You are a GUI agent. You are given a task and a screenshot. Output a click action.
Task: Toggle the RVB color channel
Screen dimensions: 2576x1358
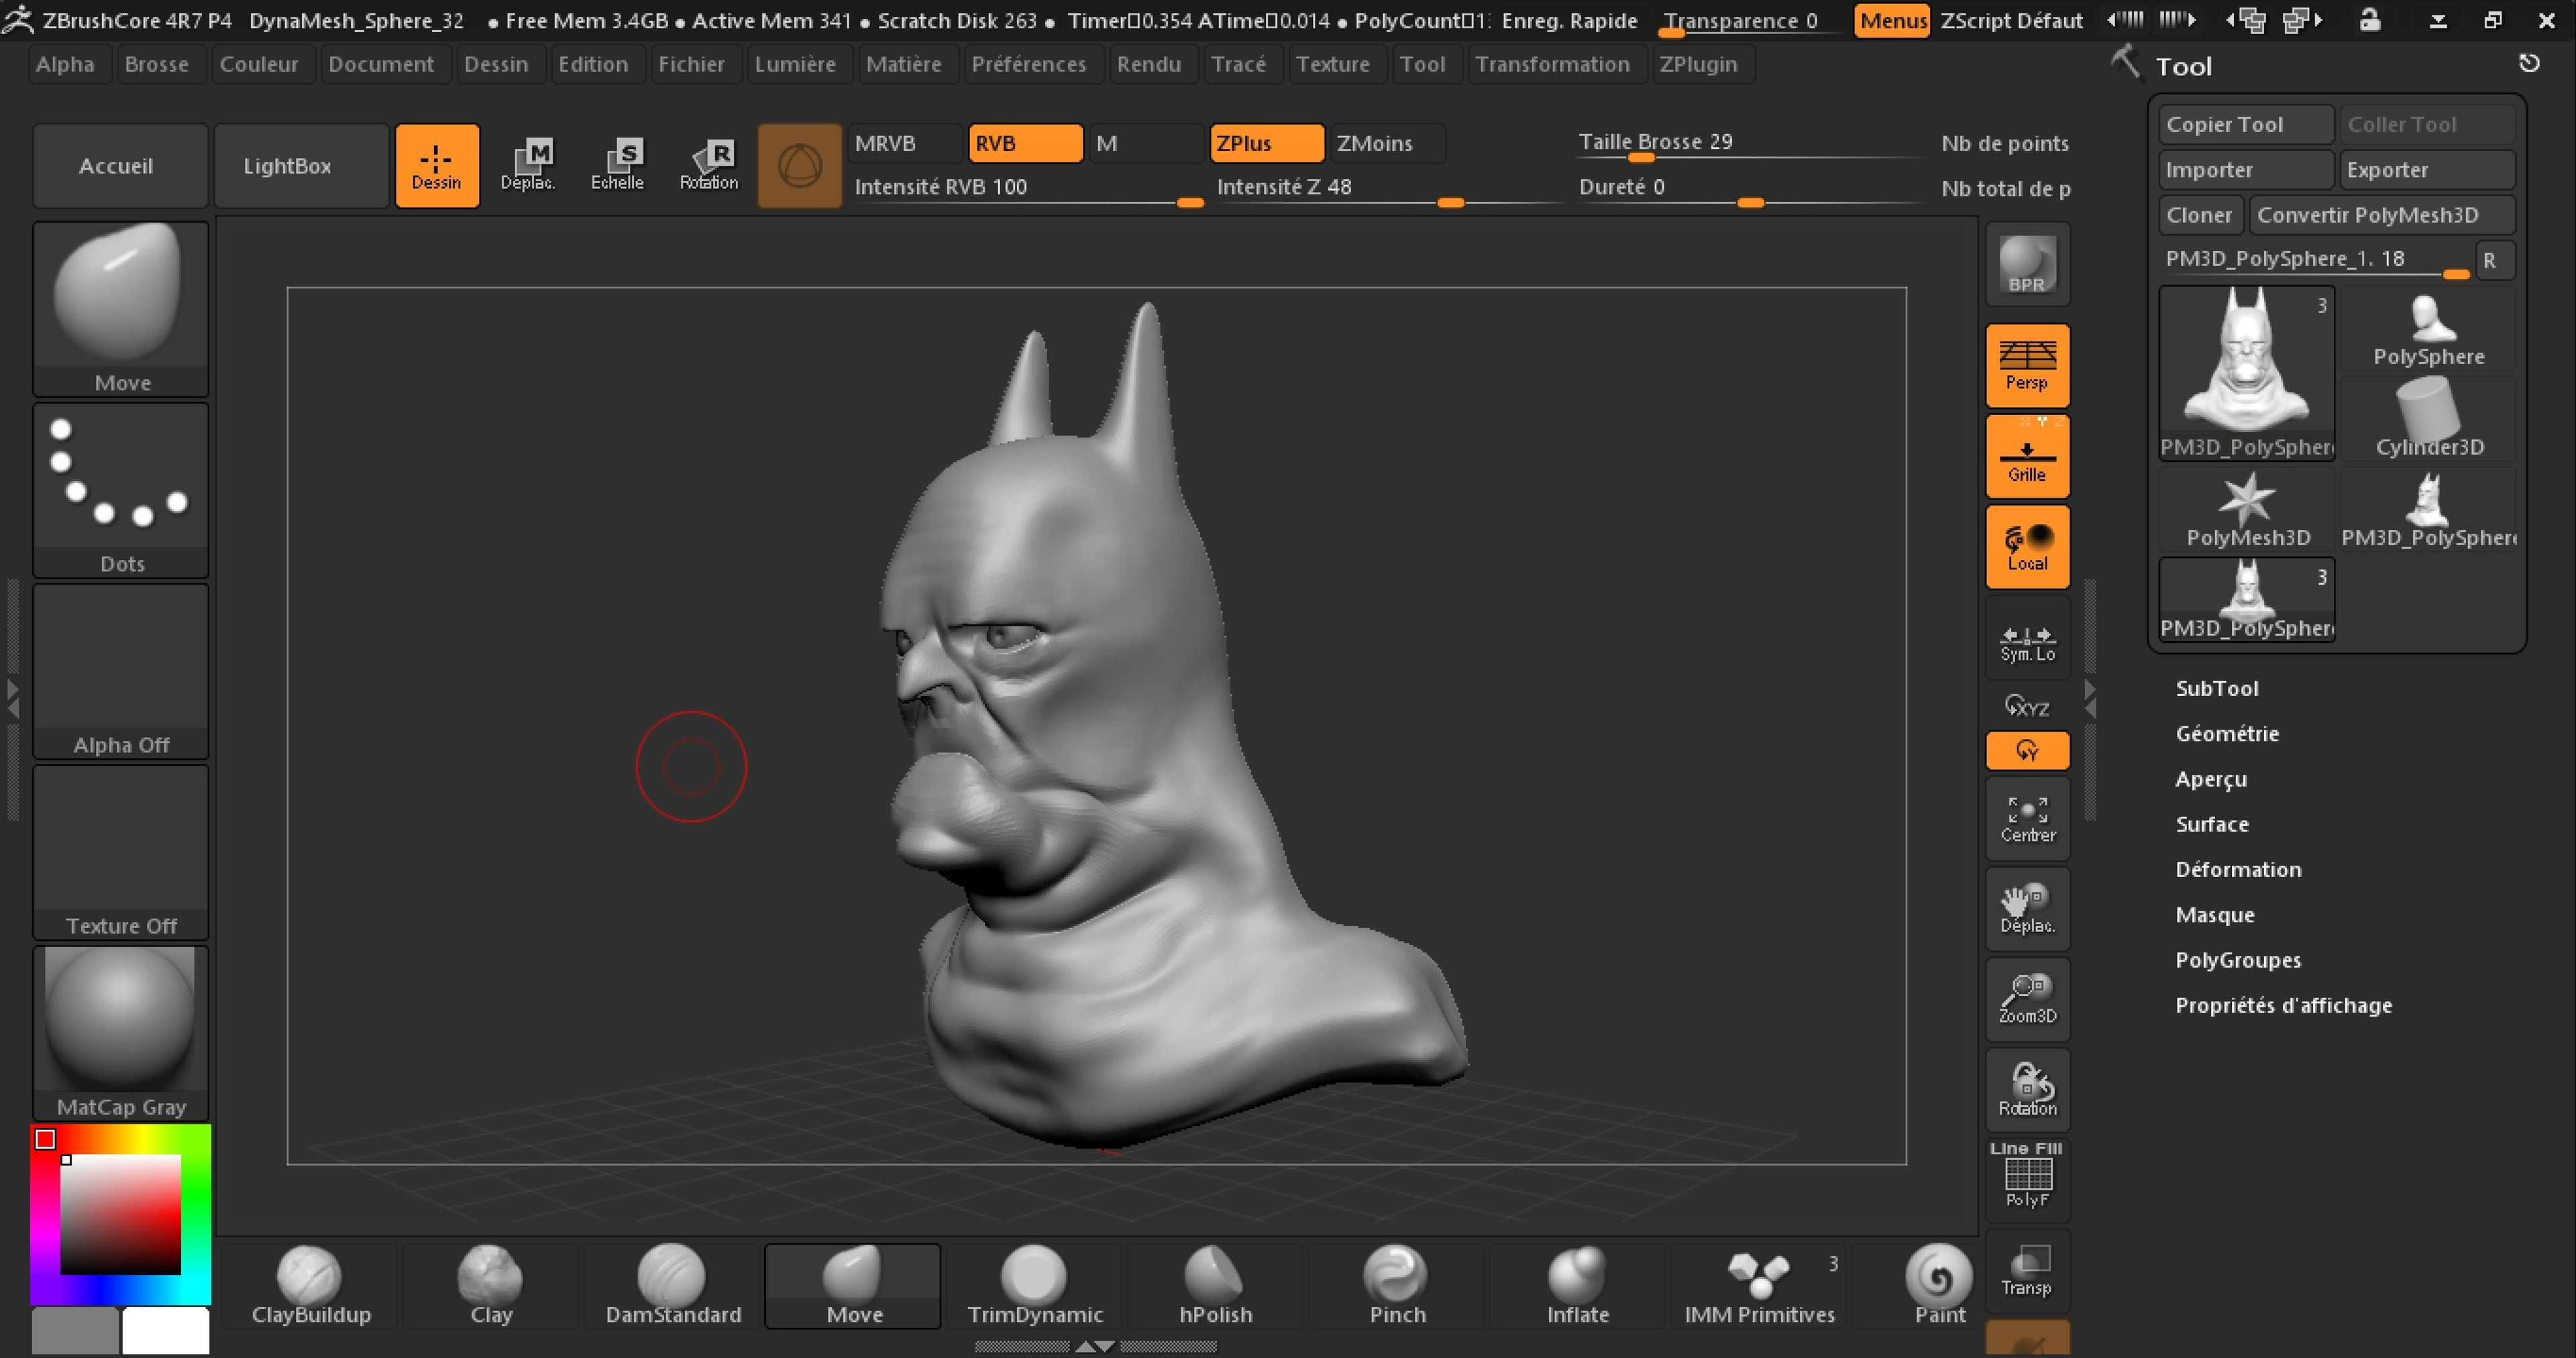pos(1025,143)
